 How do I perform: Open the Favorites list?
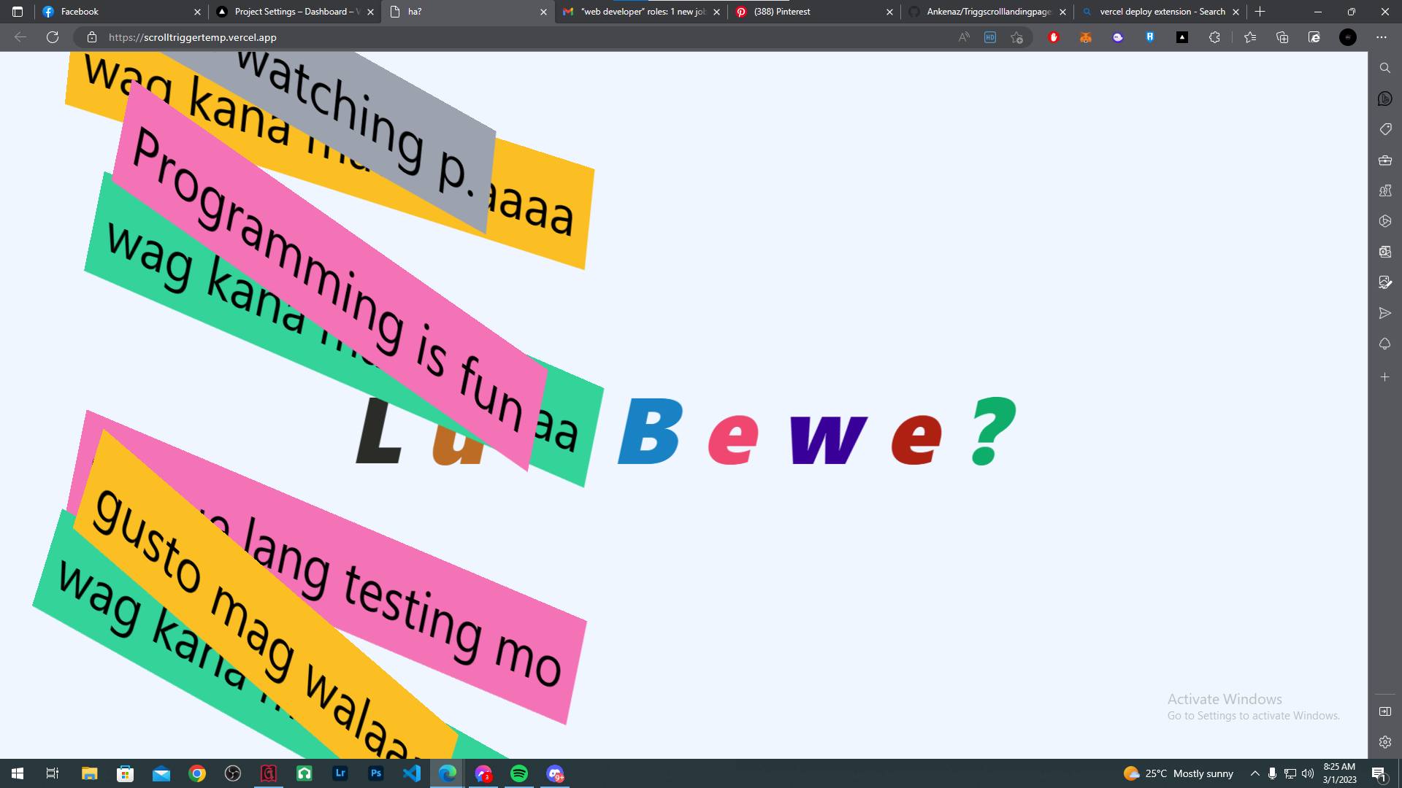1250,37
